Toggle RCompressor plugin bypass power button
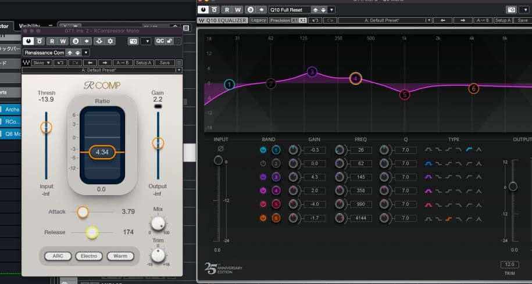532x284 pixels. click(28, 41)
